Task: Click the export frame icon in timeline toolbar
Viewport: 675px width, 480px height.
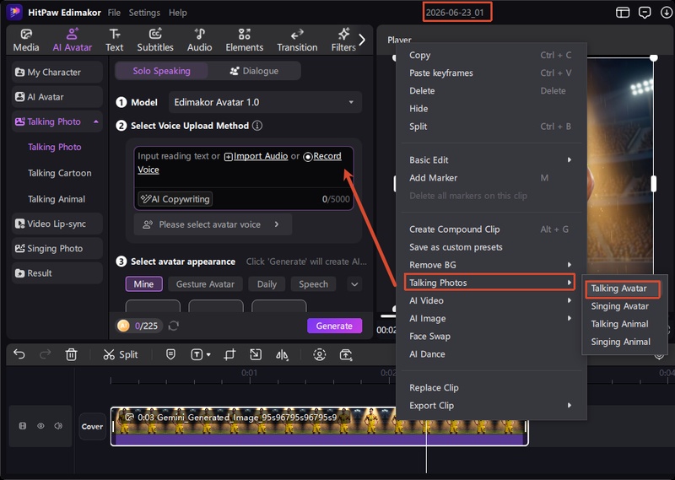Action: [x=346, y=354]
